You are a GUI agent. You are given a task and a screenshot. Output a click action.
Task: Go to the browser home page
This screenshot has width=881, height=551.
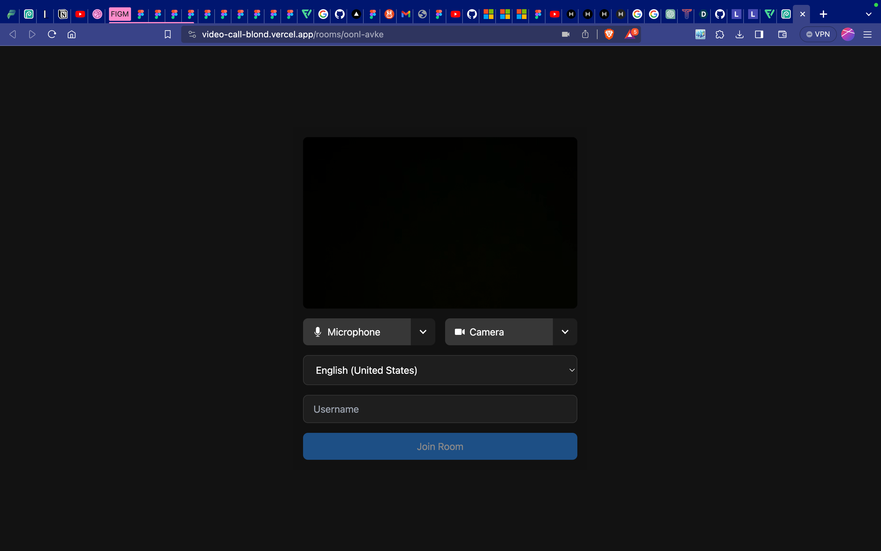(x=72, y=34)
